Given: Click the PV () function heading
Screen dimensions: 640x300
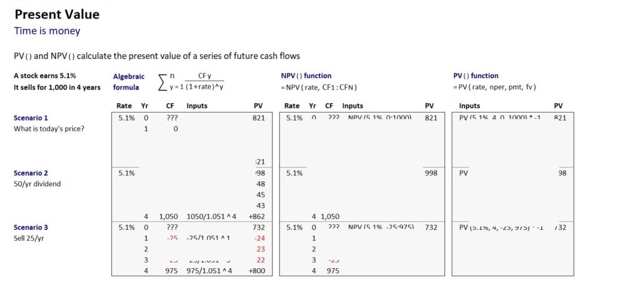Looking at the screenshot, I should (476, 76).
